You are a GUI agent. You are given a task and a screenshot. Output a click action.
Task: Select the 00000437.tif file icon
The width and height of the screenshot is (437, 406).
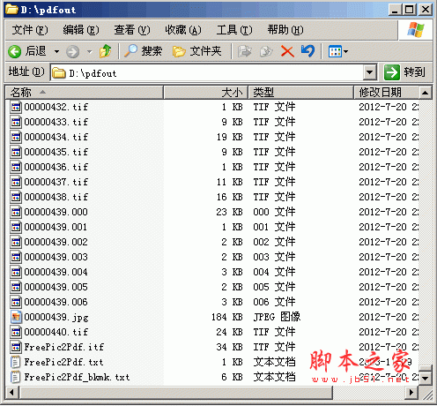(16, 182)
